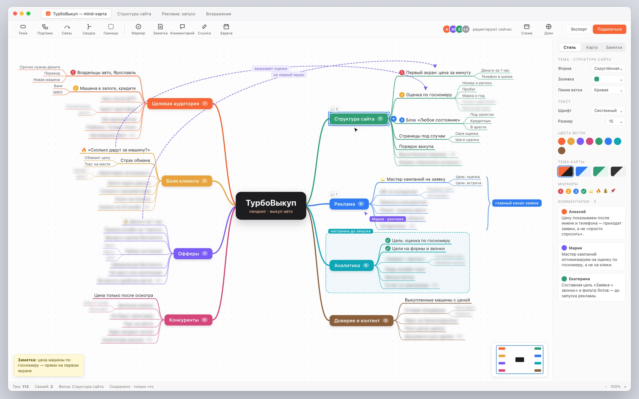Attach a link via Ссылка tool

click(204, 29)
